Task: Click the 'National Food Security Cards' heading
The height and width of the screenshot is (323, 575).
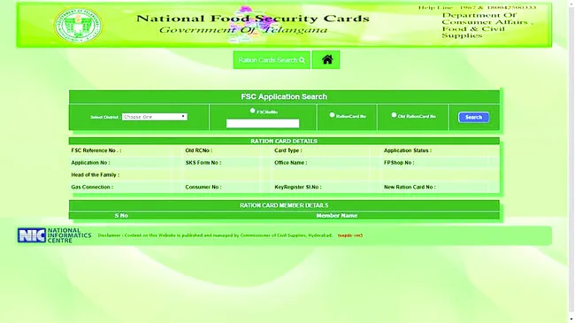Action: tap(253, 19)
